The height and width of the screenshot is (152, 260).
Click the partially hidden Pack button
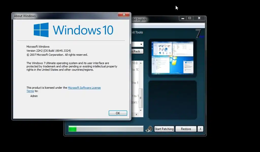pos(137,51)
